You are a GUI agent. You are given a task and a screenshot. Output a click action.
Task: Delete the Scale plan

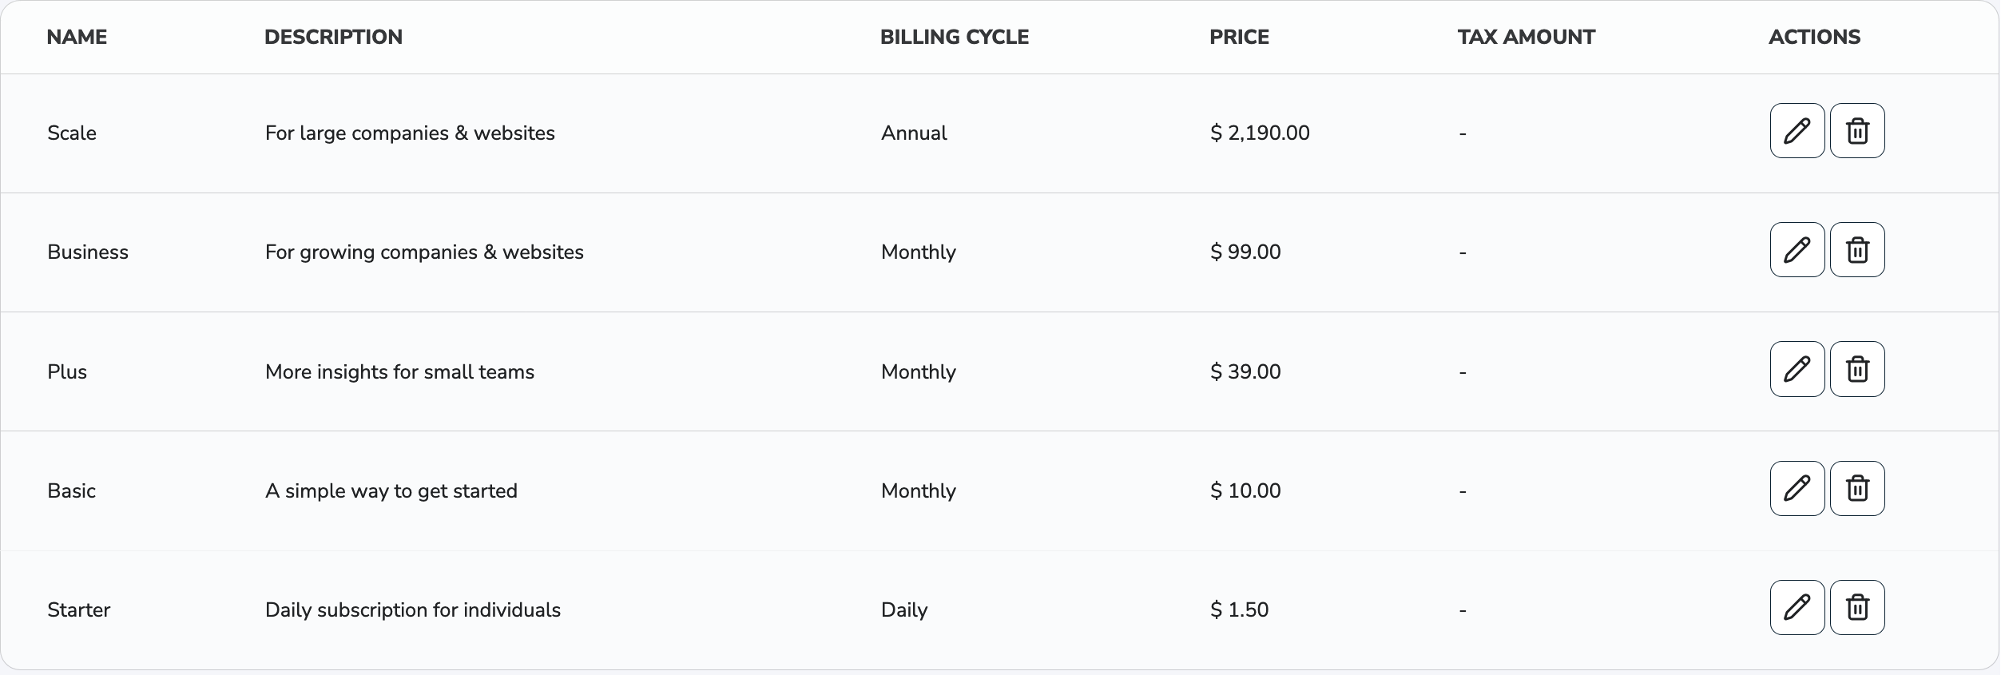[1857, 131]
